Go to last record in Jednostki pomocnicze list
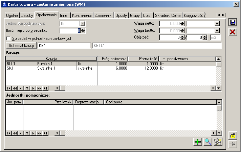 click(45, 133)
